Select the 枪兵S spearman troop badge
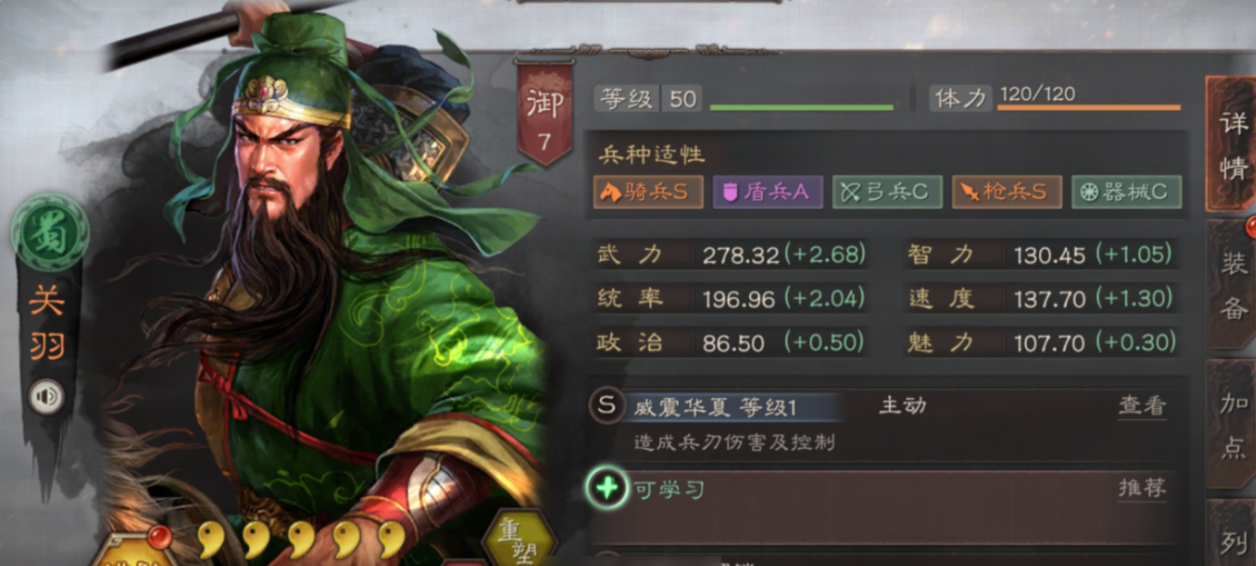This screenshot has width=1256, height=566. point(1006,192)
